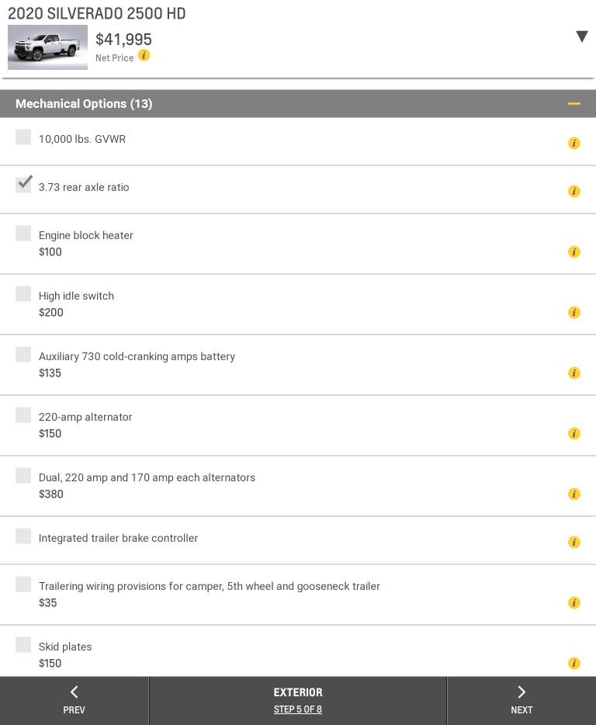
Task: Expand the vehicle summary dropdown arrow
Action: point(581,36)
